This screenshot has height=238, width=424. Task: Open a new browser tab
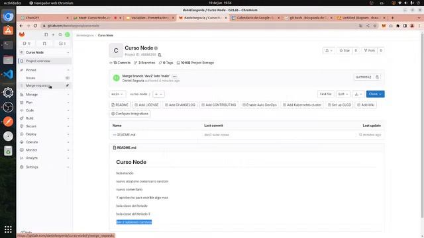[393, 18]
